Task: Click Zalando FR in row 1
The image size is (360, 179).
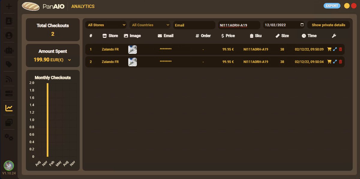Action: 110,49
